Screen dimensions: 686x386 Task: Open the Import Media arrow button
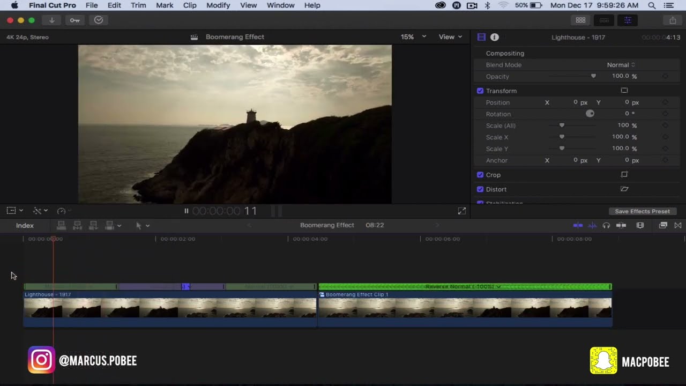tap(52, 20)
